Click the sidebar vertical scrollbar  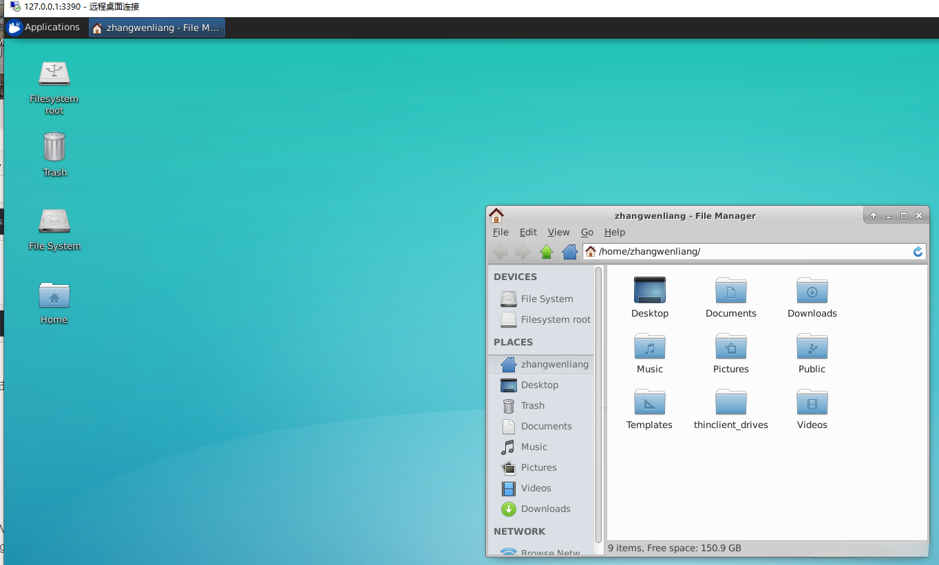coord(598,406)
